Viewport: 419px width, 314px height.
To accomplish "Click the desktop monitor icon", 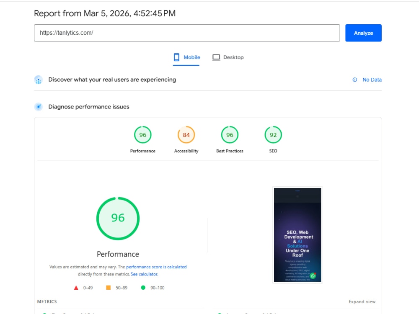I will [216, 57].
